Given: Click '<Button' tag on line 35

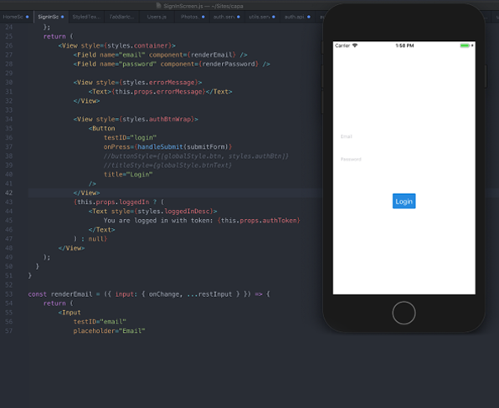Looking at the screenshot, I should (102, 129).
